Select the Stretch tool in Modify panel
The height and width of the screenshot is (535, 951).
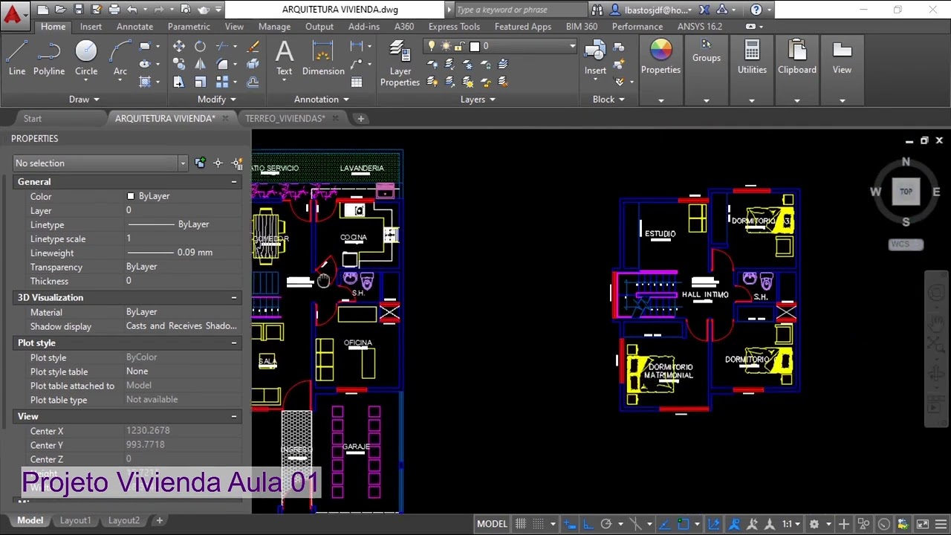tap(179, 82)
